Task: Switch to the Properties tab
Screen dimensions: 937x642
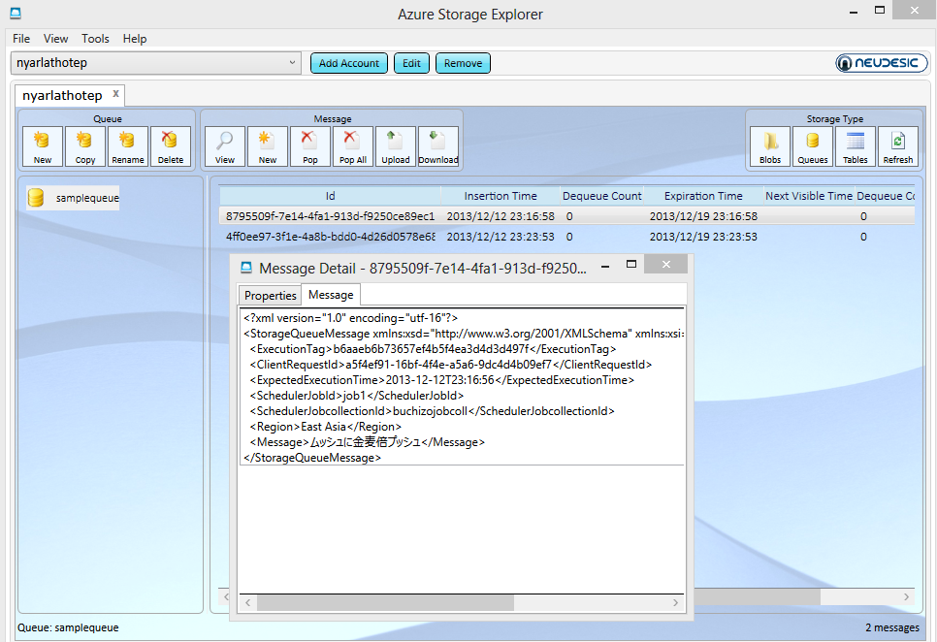Action: (x=270, y=296)
